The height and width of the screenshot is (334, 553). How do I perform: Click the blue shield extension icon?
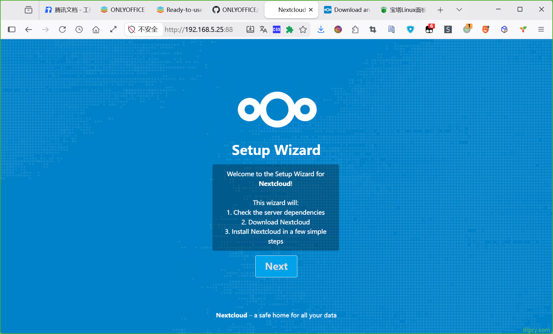tap(410, 29)
